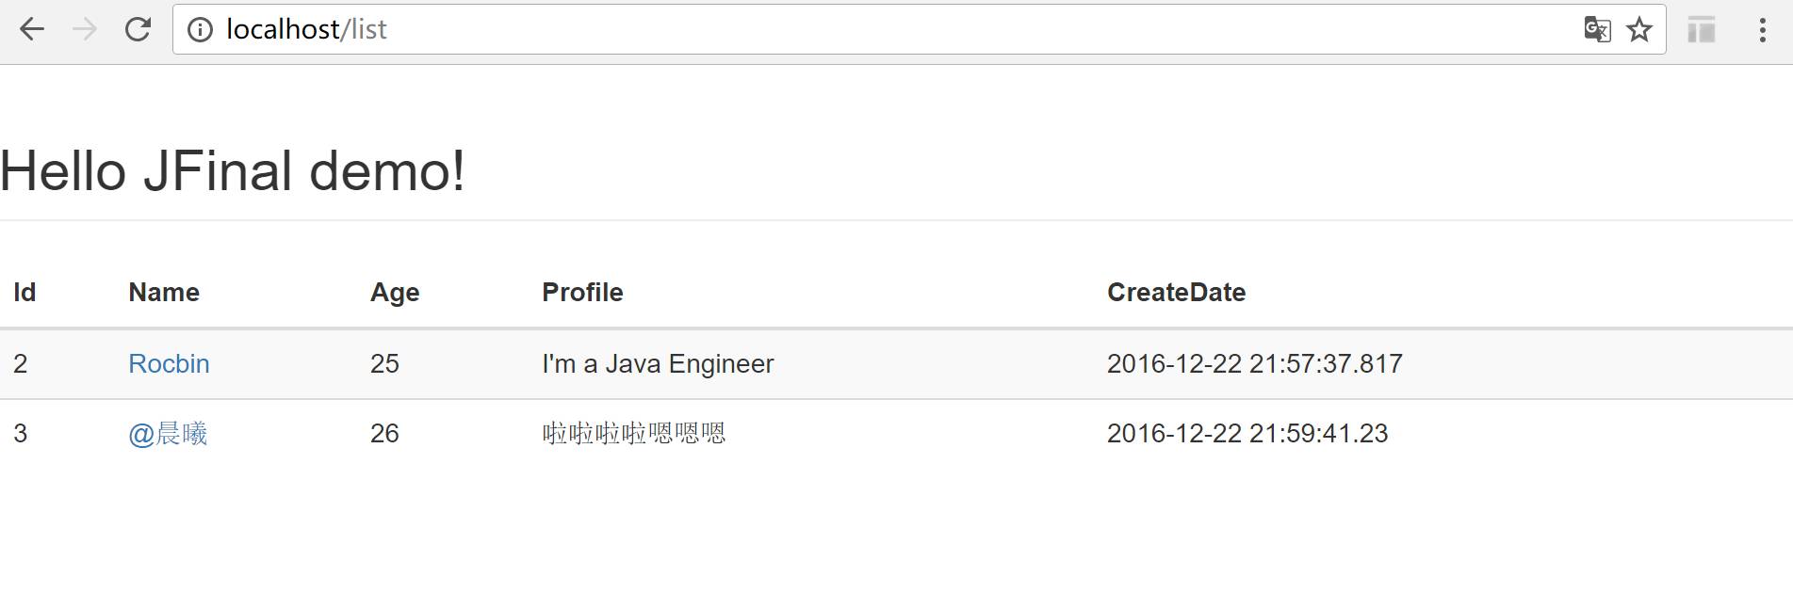
Task: Click the Id column header
Action: (24, 292)
